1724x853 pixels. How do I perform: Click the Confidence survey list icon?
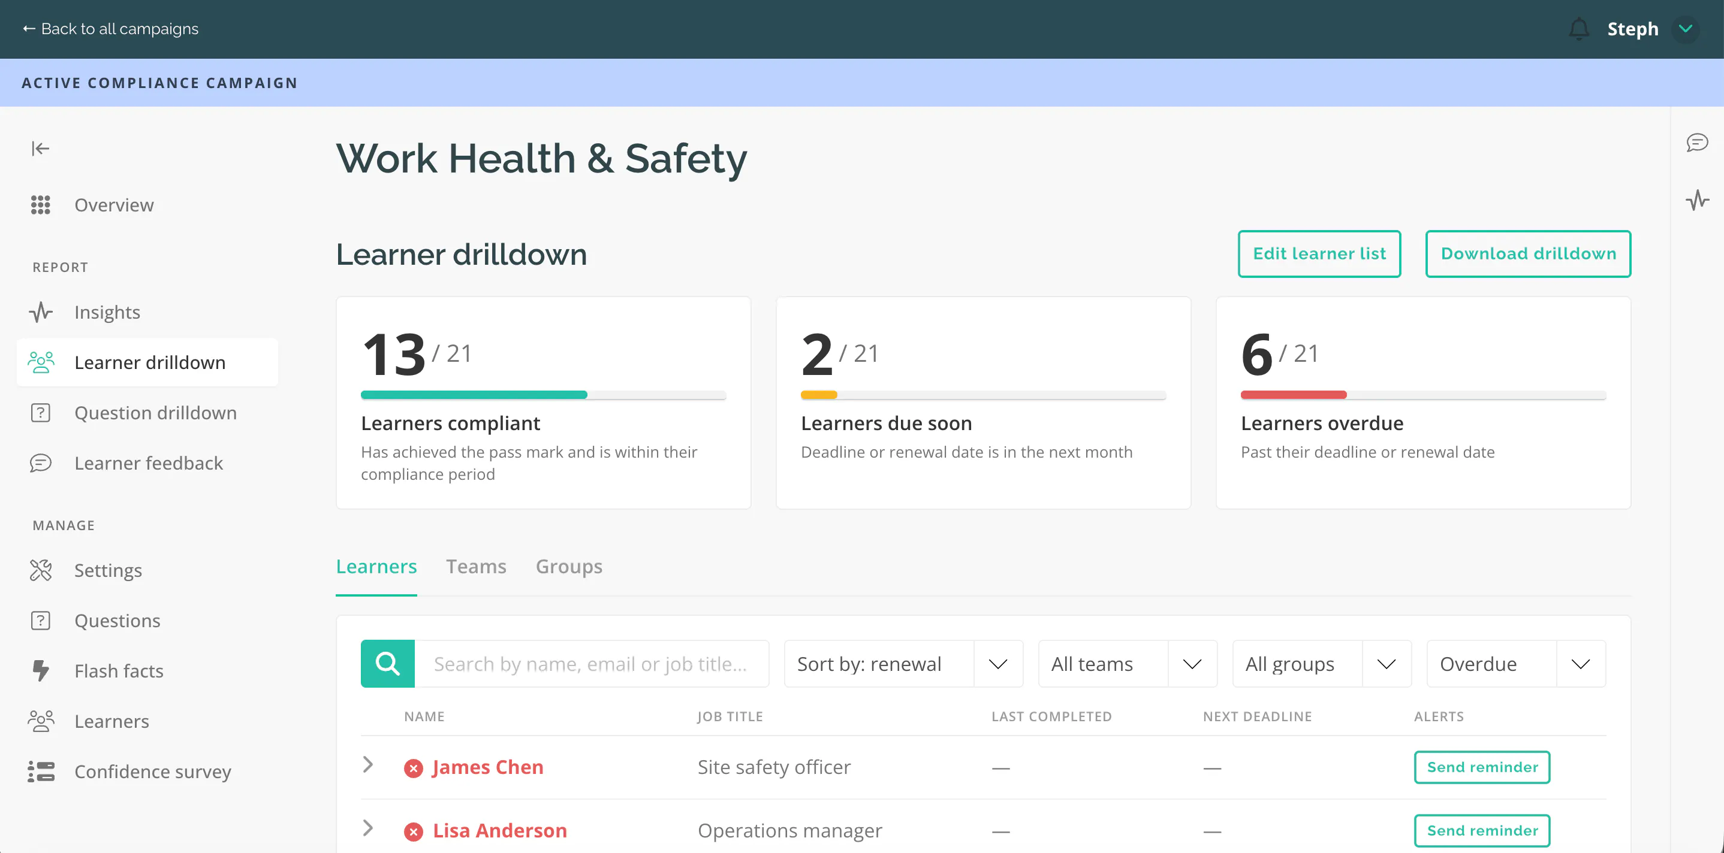(41, 772)
